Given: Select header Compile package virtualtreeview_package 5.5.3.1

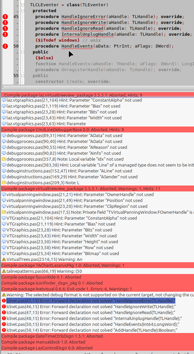Looking at the screenshot, I should pyautogui.click(x=97, y=188).
